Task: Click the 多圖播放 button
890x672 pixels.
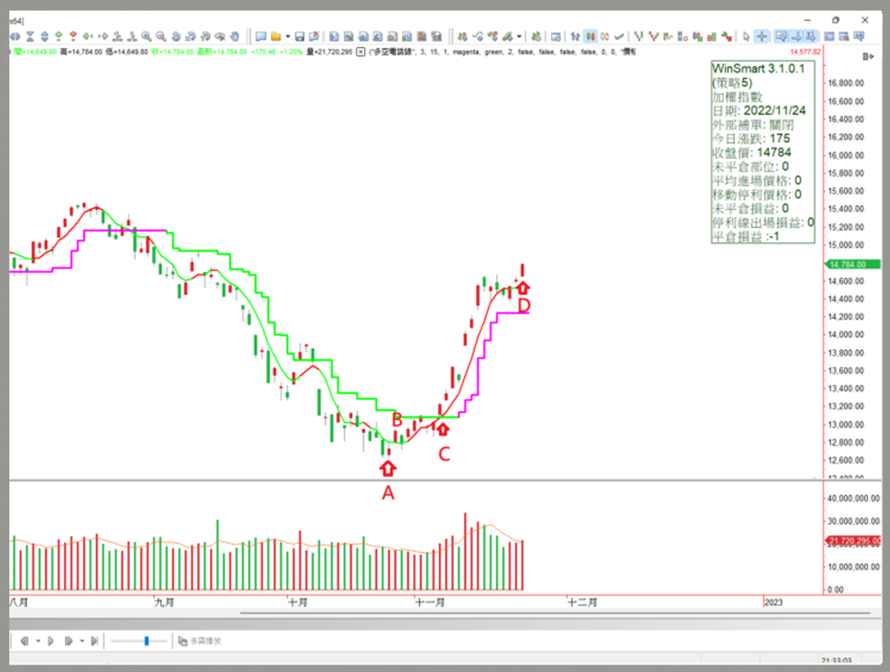Action: tap(200, 640)
